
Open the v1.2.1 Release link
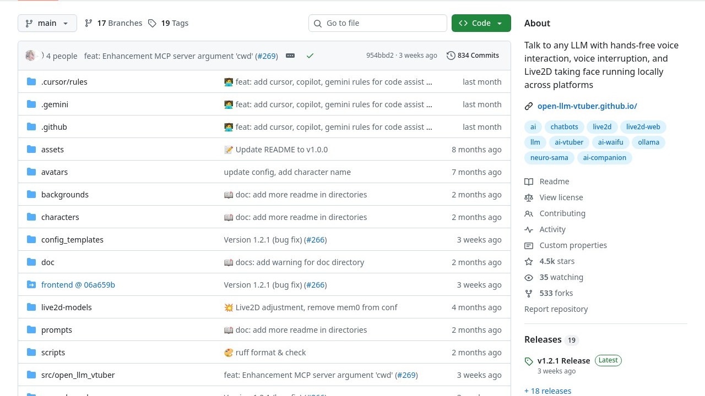(563, 361)
